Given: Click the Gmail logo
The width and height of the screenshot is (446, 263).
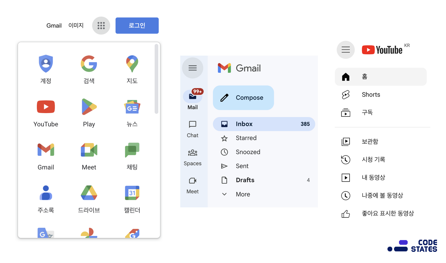Looking at the screenshot, I should 239,68.
